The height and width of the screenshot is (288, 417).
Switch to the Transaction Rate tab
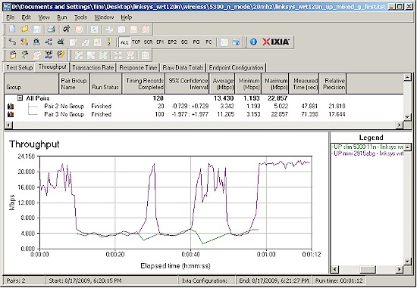tap(93, 67)
